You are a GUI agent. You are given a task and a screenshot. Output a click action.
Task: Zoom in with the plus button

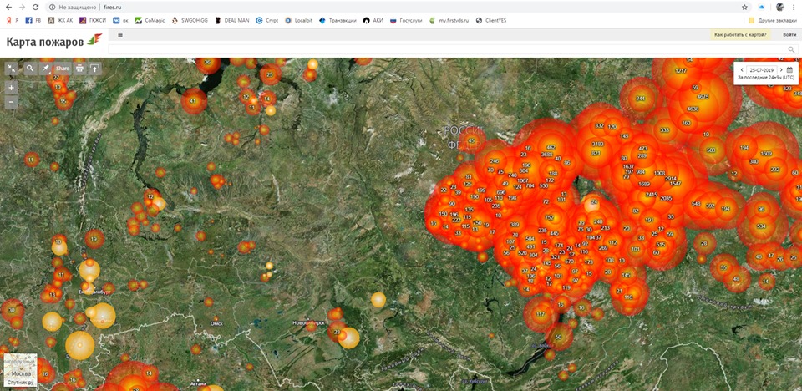point(11,87)
